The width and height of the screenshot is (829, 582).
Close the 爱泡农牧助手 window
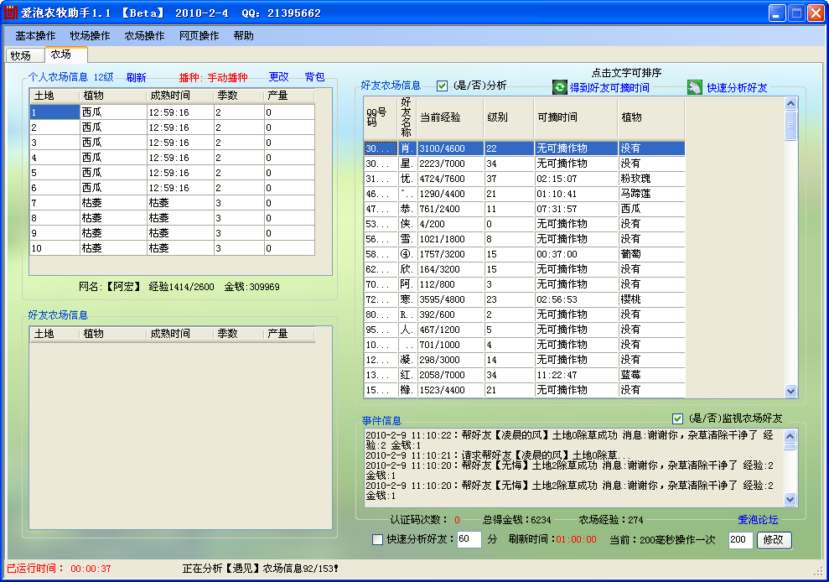click(x=816, y=13)
